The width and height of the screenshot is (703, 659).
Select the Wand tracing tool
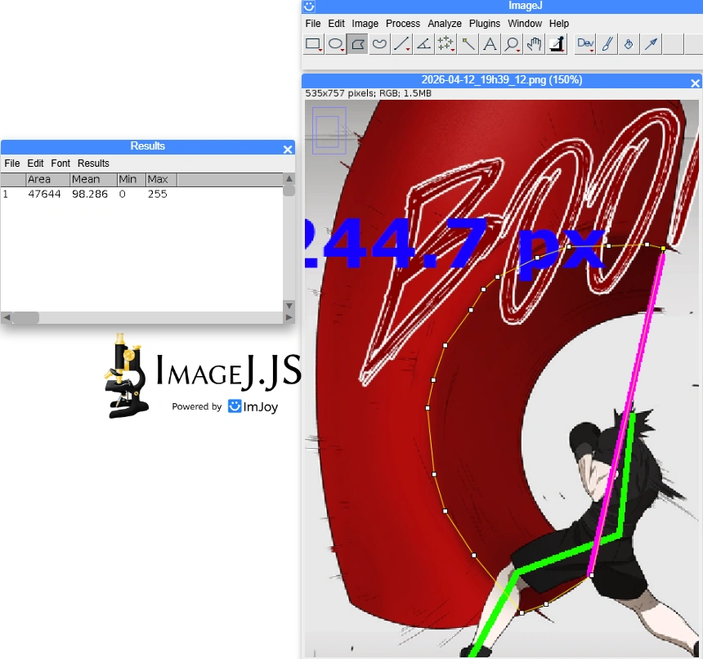[468, 44]
